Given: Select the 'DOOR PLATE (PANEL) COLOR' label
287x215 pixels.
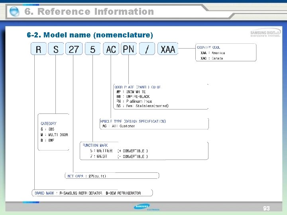Looking at the screenshot, I should pyautogui.click(x=138, y=87).
